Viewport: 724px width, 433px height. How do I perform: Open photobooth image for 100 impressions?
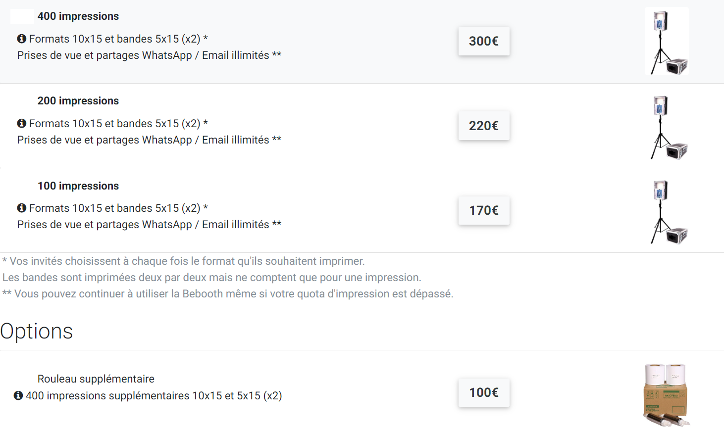coord(667,212)
